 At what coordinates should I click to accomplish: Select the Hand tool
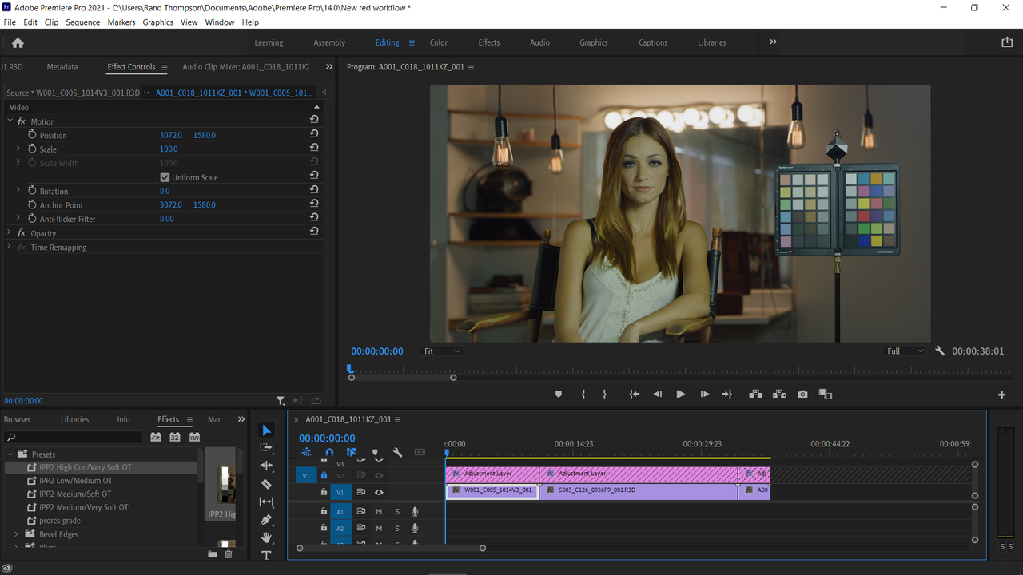(x=267, y=537)
